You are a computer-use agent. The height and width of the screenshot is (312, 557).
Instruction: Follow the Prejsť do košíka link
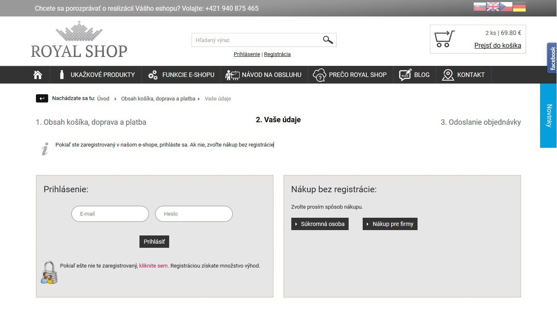click(498, 46)
